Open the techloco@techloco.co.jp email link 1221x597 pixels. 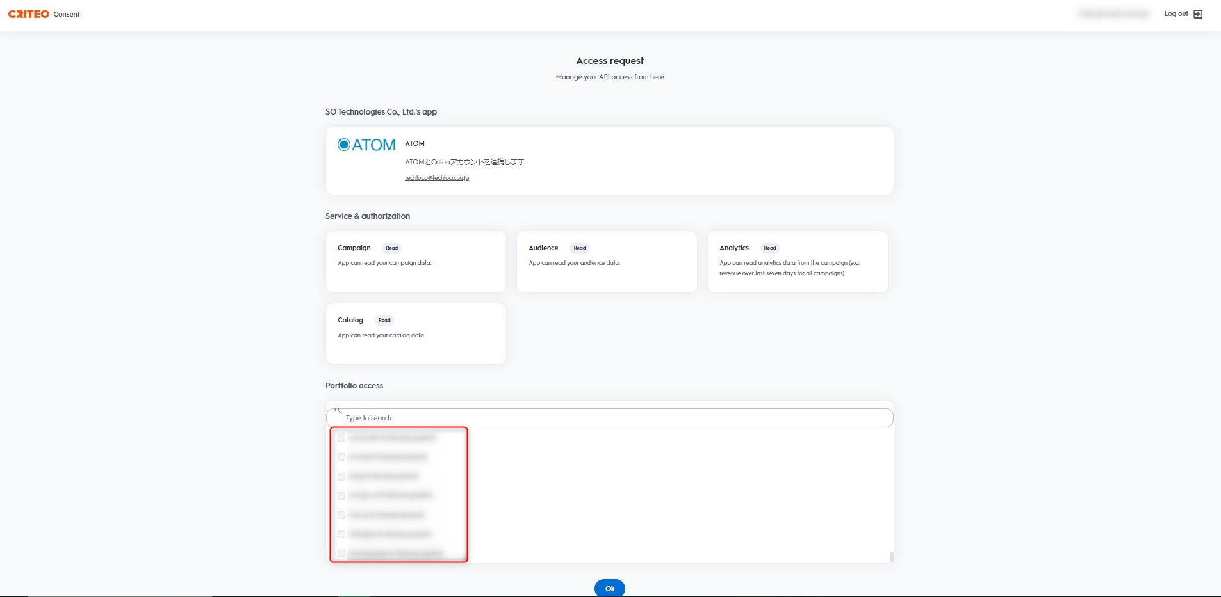click(x=437, y=178)
